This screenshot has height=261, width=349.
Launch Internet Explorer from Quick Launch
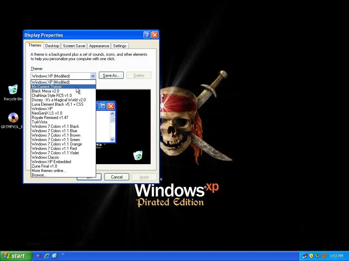tap(47, 256)
